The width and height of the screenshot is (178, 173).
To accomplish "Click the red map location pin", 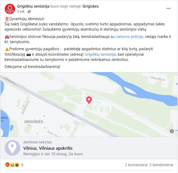I will pos(89,100).
